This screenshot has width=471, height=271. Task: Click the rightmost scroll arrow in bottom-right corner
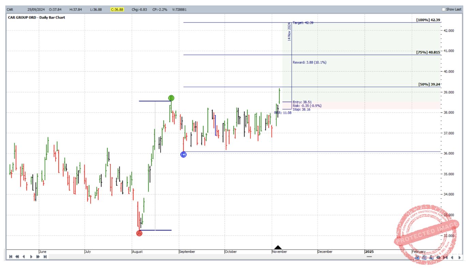click(x=459, y=257)
